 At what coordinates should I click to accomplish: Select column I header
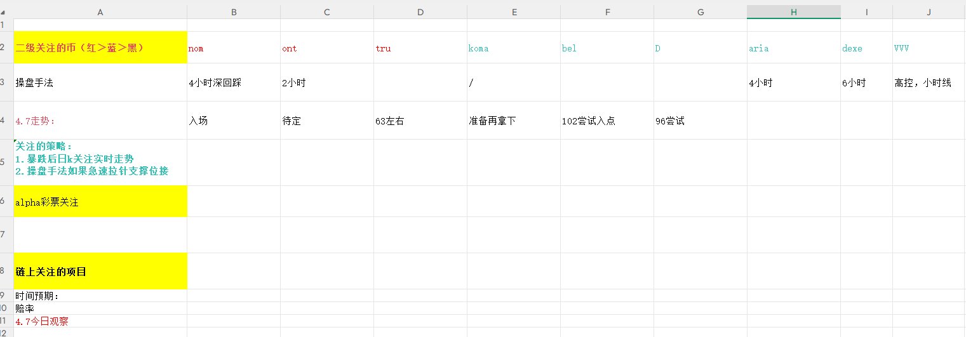click(x=866, y=12)
